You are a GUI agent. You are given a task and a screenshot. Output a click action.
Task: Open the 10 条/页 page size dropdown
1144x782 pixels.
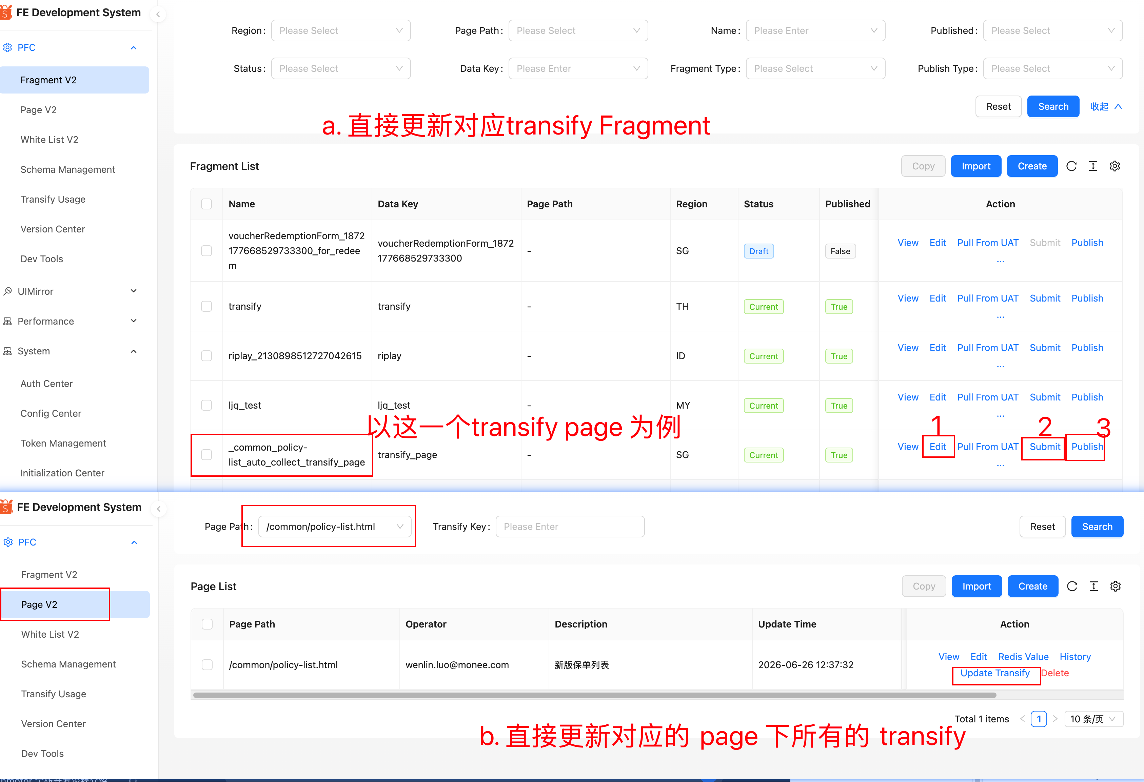pos(1094,719)
